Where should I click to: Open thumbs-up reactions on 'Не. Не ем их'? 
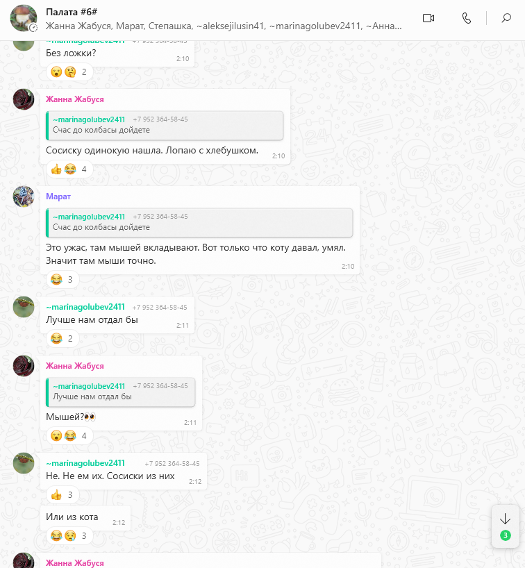[62, 495]
